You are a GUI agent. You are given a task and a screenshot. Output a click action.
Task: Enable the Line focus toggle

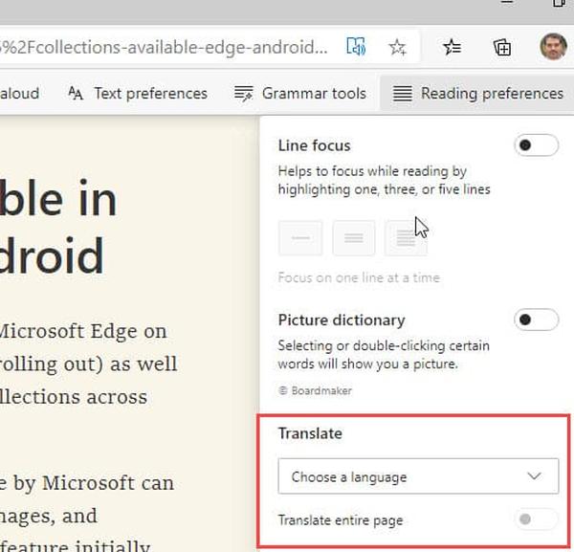tap(536, 146)
